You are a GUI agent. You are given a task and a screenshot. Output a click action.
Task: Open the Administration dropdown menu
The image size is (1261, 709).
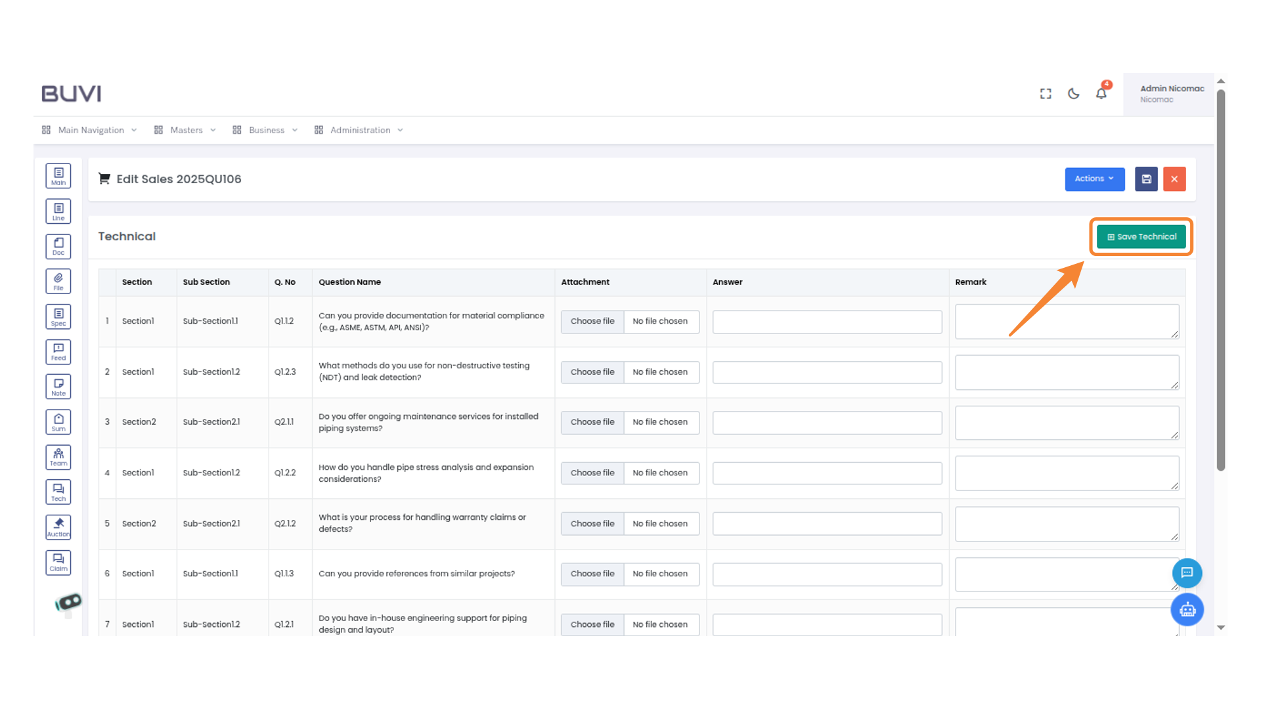pos(359,130)
